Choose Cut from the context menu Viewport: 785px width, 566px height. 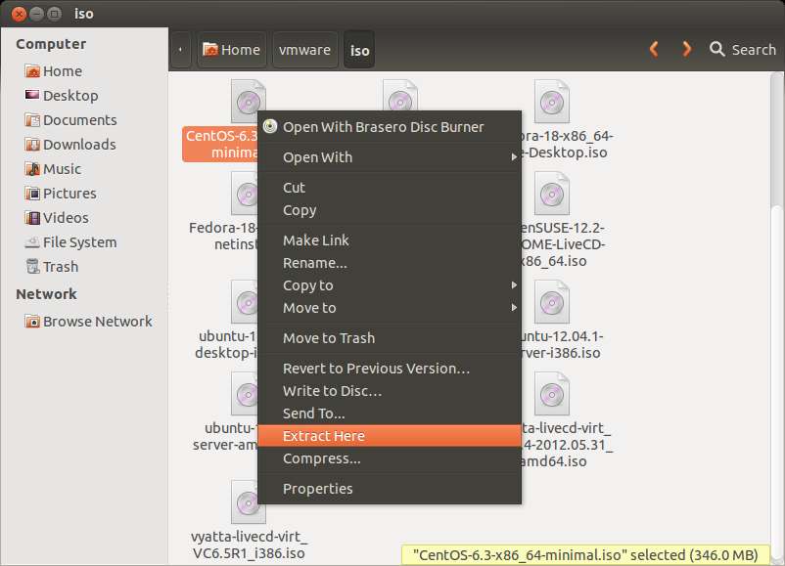click(x=390, y=188)
